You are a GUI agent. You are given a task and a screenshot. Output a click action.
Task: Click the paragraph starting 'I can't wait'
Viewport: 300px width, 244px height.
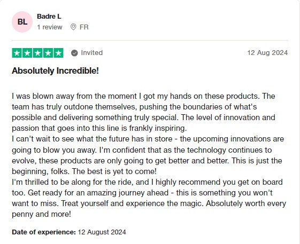pyautogui.click(x=148, y=155)
